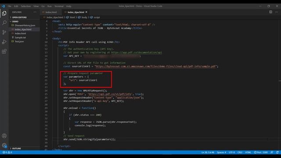
Task: Open the Edit menu
Action: point(16,6)
